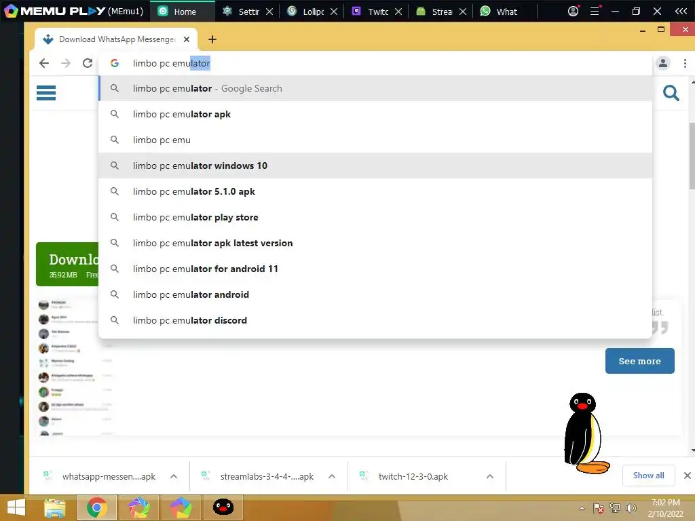Viewport: 695px width, 521px height.
Task: Click the first MEmu hexagon taskbar icon
Action: pos(138,507)
